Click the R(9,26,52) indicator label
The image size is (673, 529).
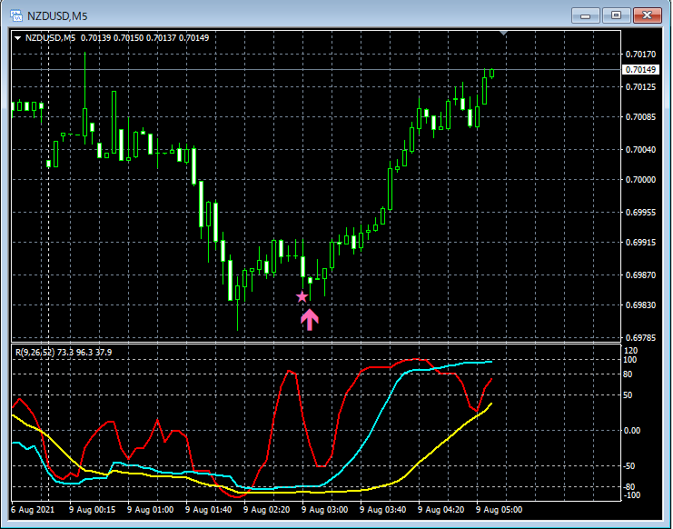pos(64,353)
